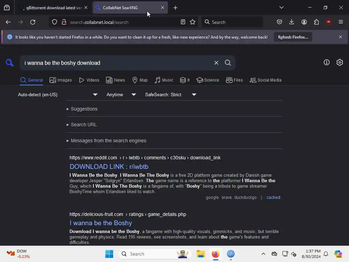Click the uBlock Origin extension icon
Viewport: 349px width, 262px height.
329,22
